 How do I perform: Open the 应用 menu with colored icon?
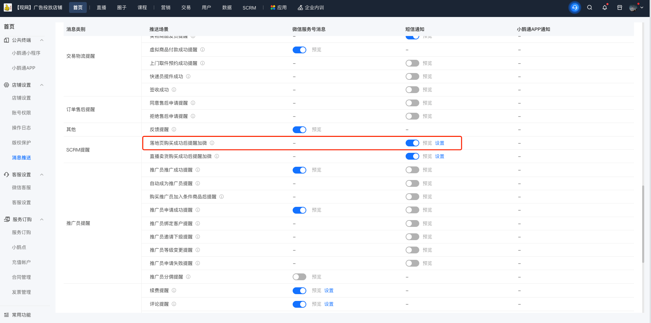click(278, 7)
